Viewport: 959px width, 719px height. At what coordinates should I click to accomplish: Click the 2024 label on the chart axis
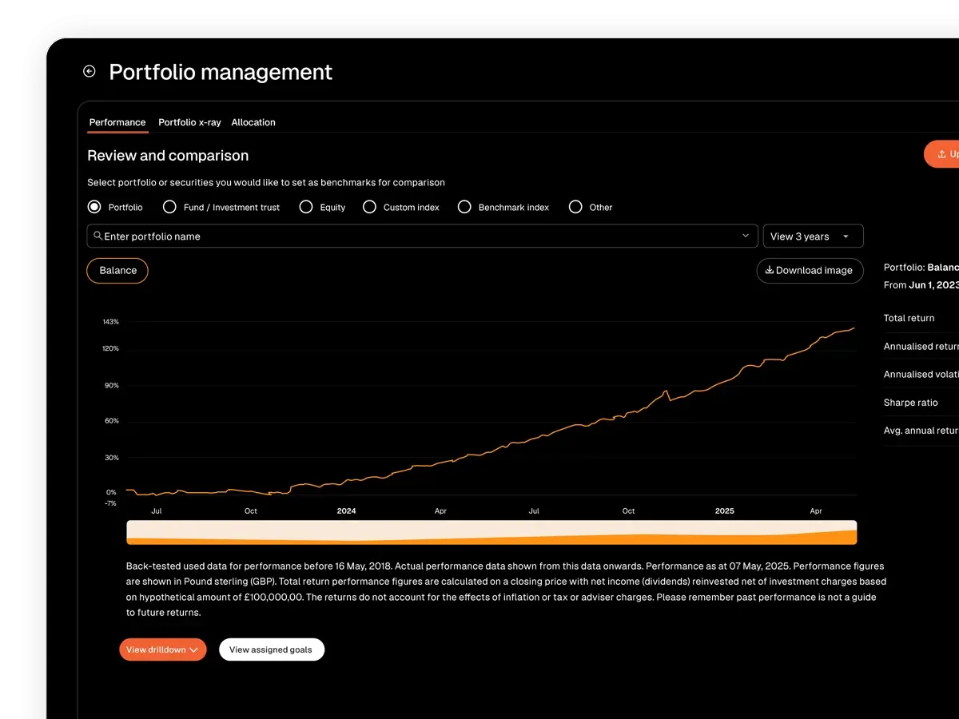[x=346, y=510]
